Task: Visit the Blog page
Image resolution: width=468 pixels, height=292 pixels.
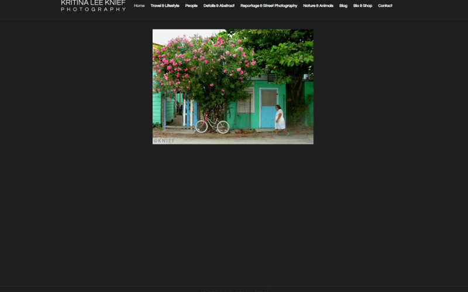Action: (x=343, y=6)
